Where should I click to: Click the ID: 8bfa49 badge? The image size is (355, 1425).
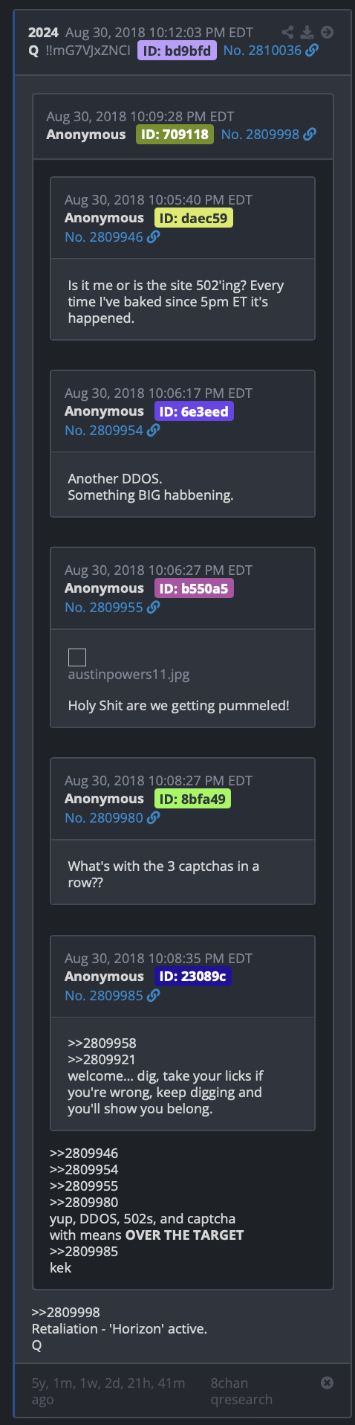coord(192,799)
